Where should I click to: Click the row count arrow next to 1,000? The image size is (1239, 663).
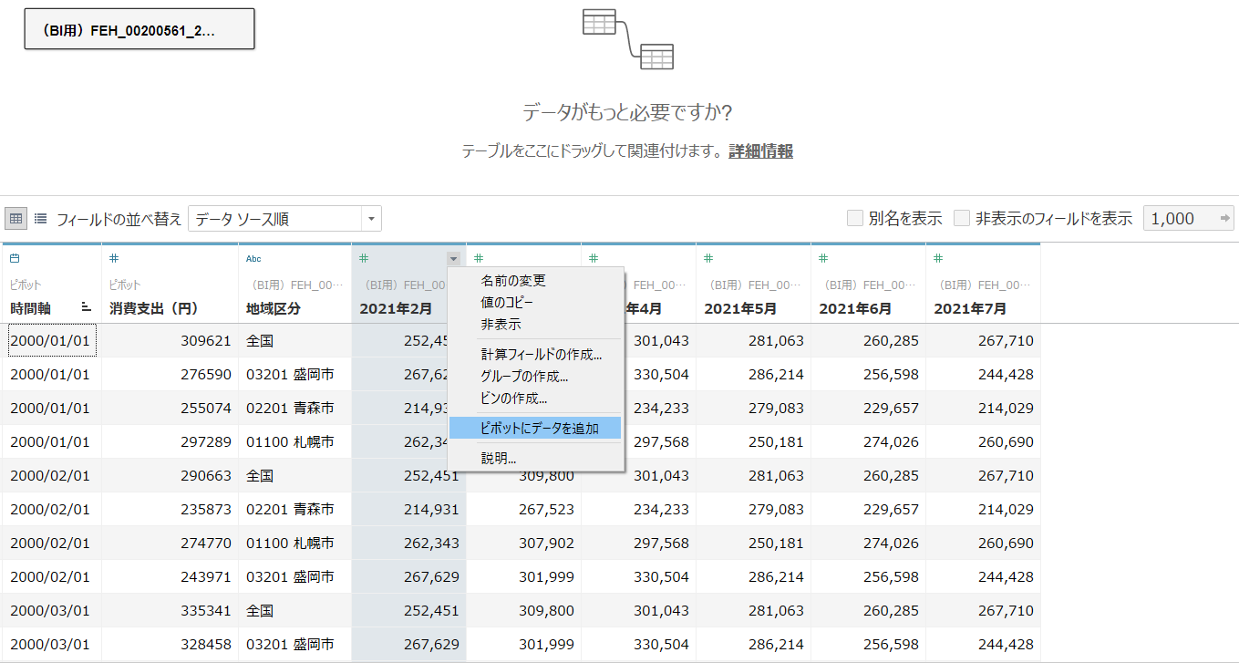coord(1225,218)
